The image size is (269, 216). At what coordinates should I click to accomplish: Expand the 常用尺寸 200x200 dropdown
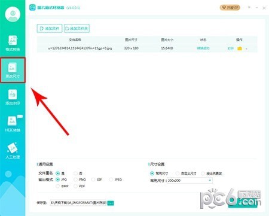(x=189, y=181)
